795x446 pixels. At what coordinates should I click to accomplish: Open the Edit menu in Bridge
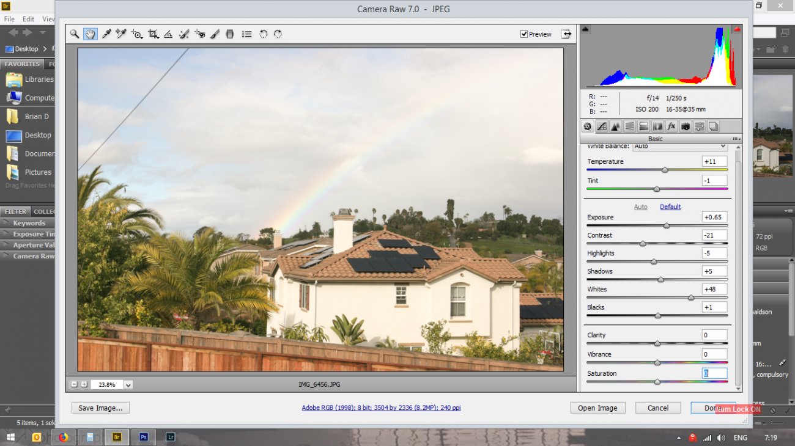(x=29, y=19)
